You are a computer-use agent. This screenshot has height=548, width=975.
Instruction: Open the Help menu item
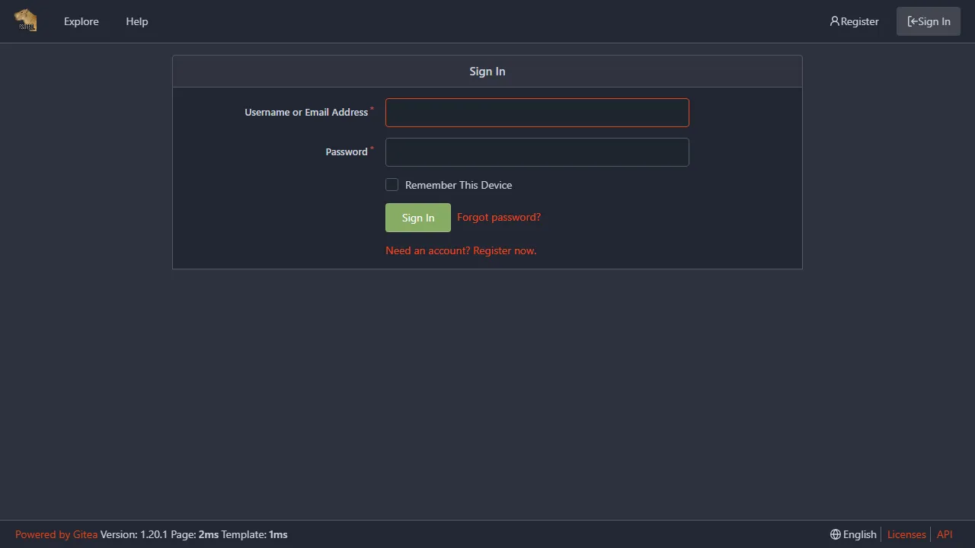136,21
